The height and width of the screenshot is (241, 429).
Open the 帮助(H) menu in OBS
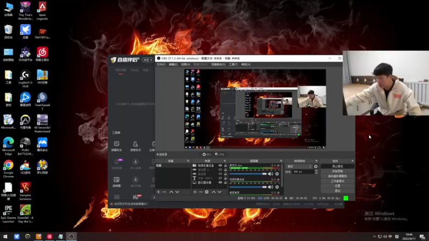tap(246, 64)
